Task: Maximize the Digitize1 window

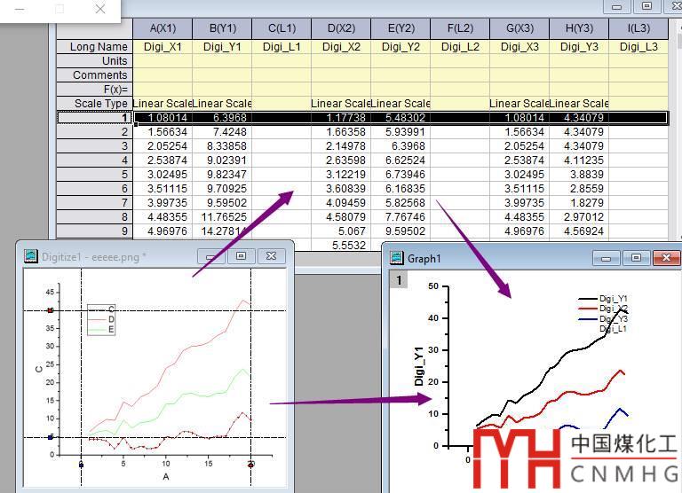Action: tap(241, 256)
